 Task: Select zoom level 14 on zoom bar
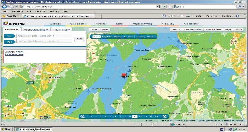click(156, 117)
